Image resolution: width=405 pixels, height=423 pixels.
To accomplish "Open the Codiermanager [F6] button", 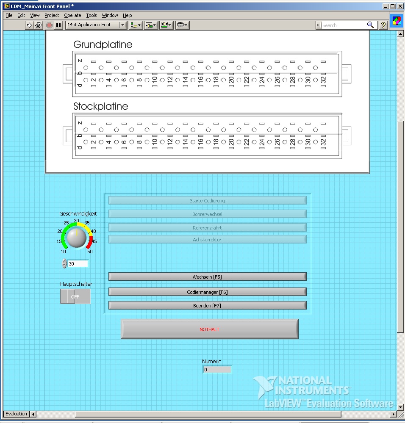I will 207,292.
